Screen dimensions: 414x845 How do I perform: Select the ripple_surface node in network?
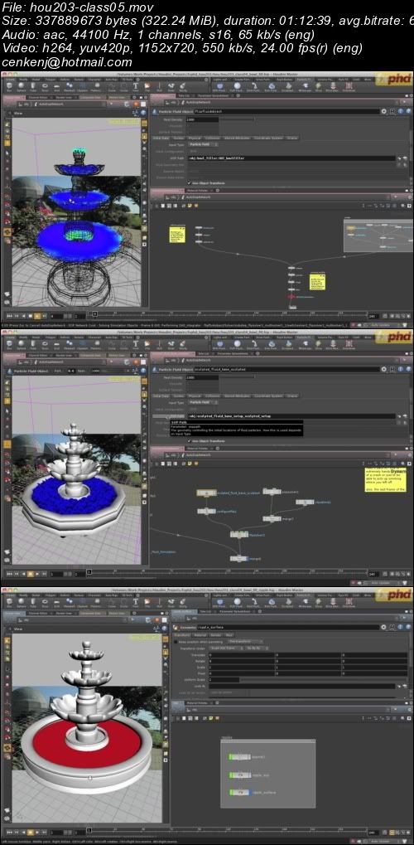pyautogui.click(x=241, y=792)
